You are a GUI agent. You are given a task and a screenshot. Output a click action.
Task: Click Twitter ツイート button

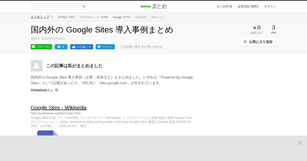[105, 47]
